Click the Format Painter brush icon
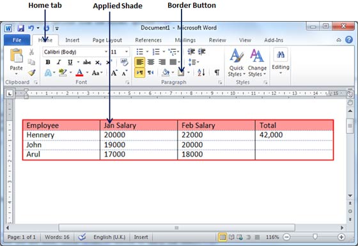 pos(32,73)
